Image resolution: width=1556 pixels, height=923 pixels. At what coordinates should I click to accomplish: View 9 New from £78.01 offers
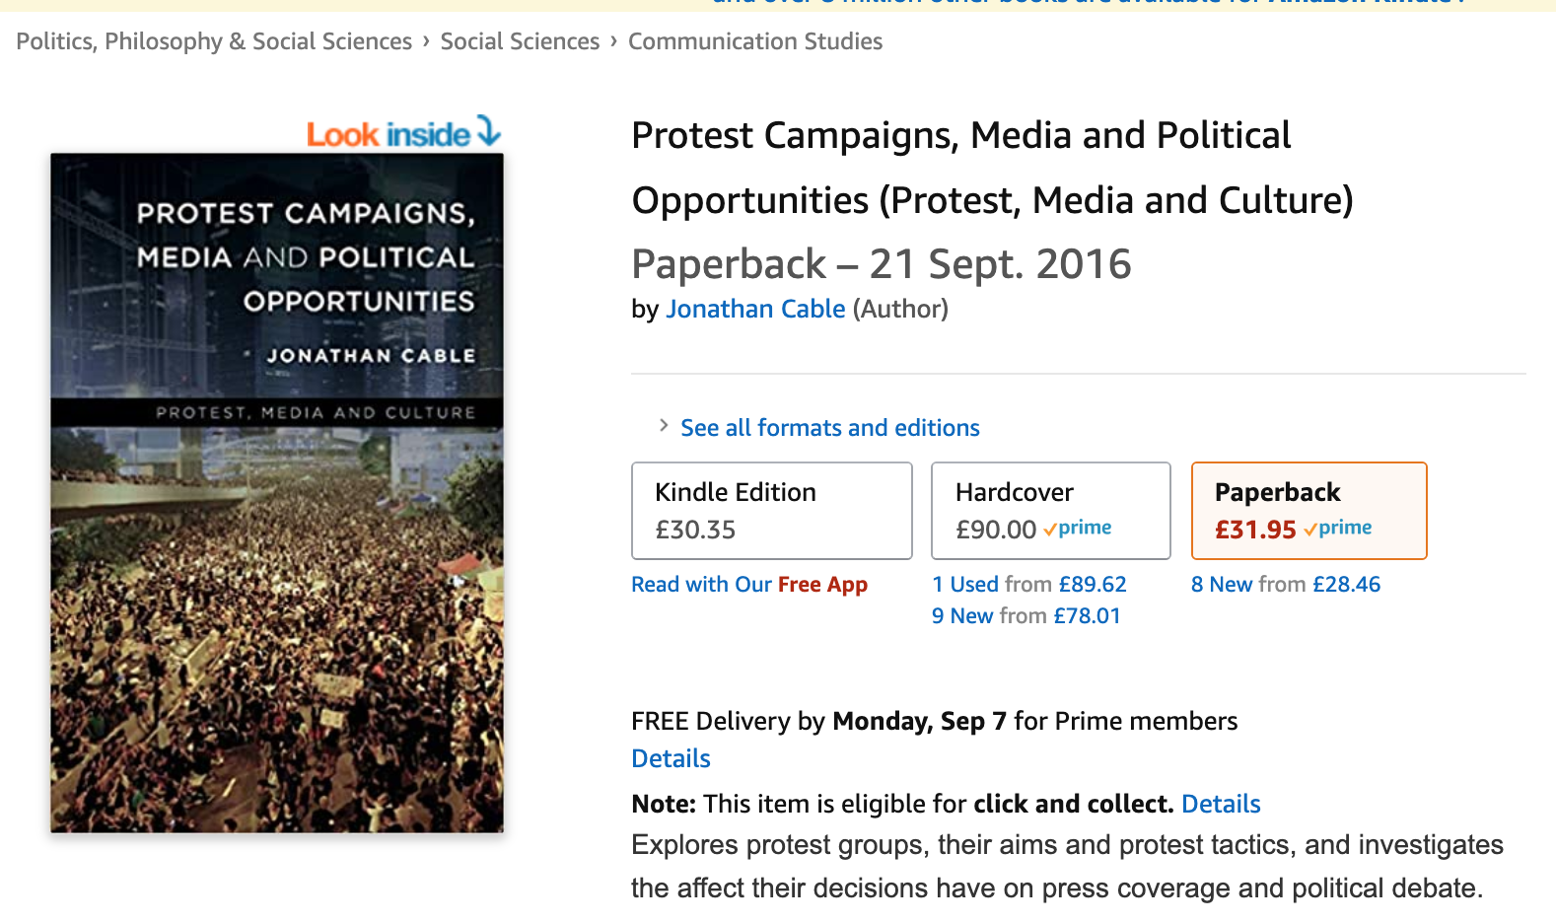tap(1026, 616)
